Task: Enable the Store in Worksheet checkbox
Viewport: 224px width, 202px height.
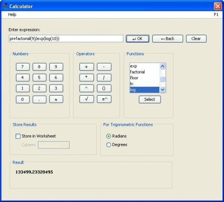Action: coord(18,136)
